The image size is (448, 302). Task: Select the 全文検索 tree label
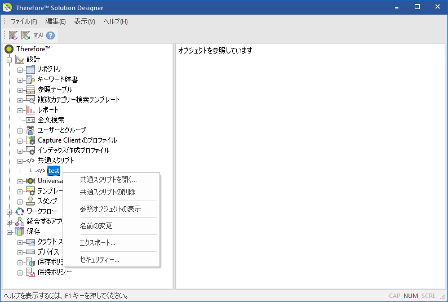[51, 120]
